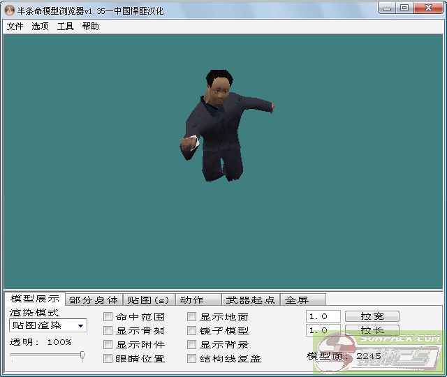Select the 武器起点 tab
This screenshot has width=447, height=377.
250,300
